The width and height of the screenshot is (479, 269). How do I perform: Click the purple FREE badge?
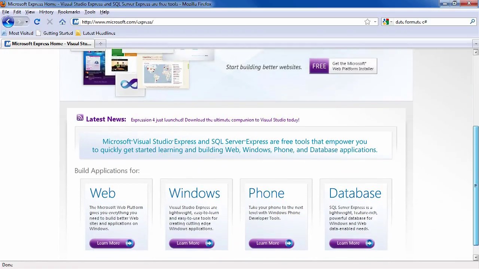(x=319, y=66)
